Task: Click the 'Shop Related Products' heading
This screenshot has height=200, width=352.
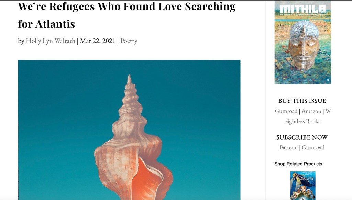Action: [x=298, y=164]
